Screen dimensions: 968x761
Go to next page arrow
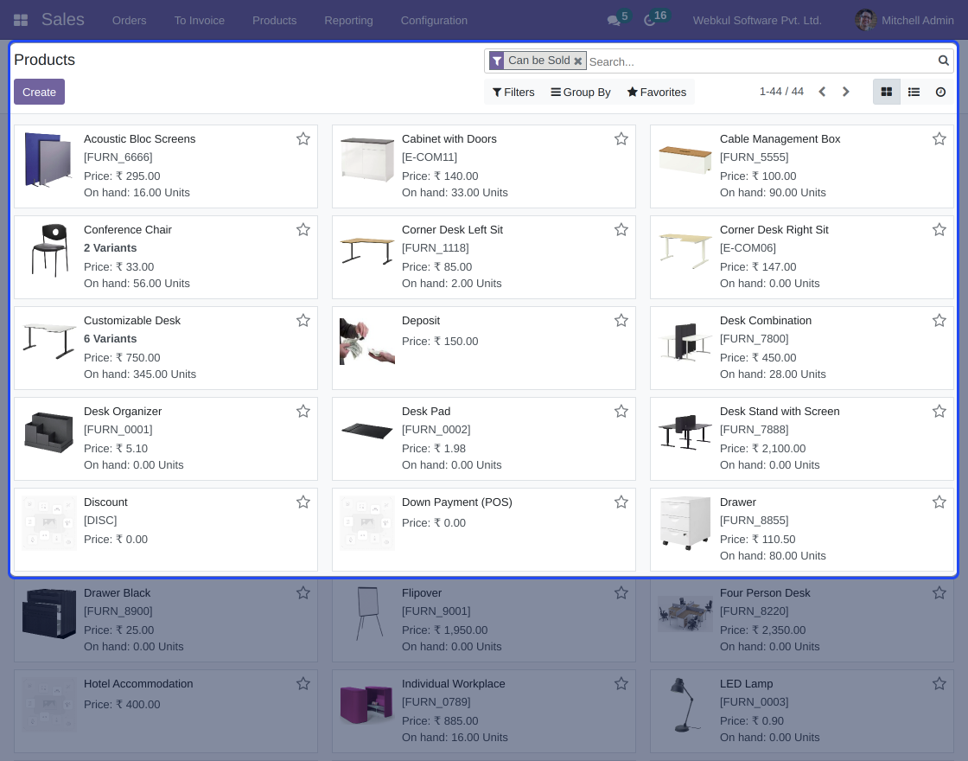coord(846,92)
